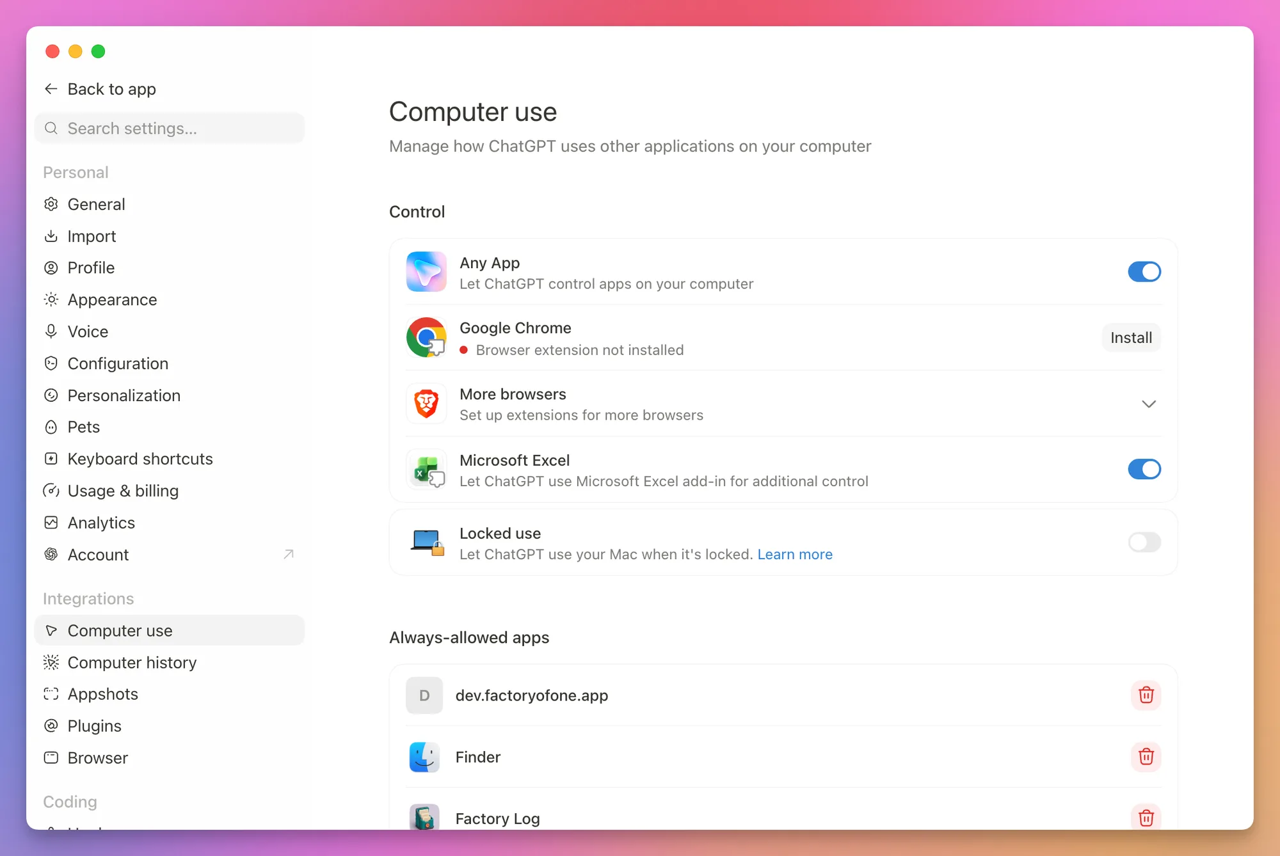
Task: Click the Configuration icon in sidebar
Action: (x=51, y=363)
